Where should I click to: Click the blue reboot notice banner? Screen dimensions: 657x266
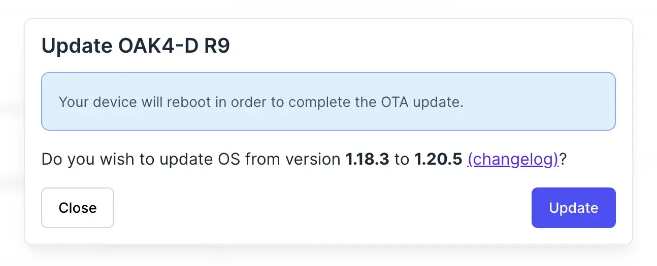[x=328, y=101]
